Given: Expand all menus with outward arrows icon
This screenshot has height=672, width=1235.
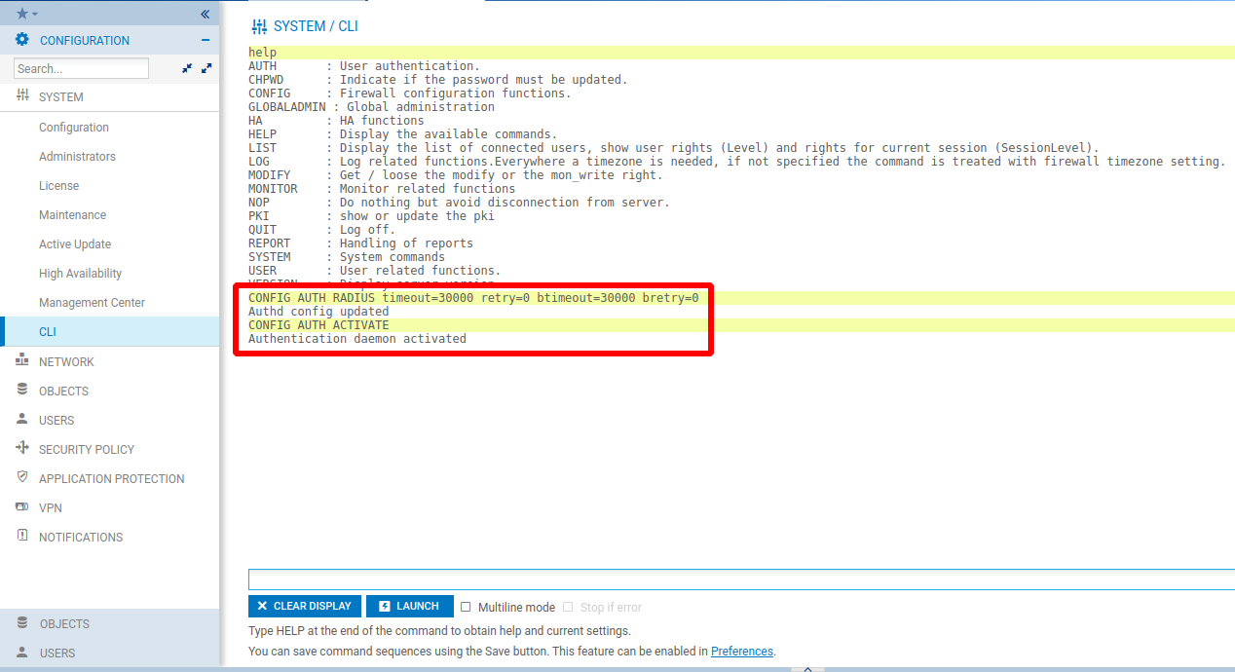Looking at the screenshot, I should coord(206,69).
